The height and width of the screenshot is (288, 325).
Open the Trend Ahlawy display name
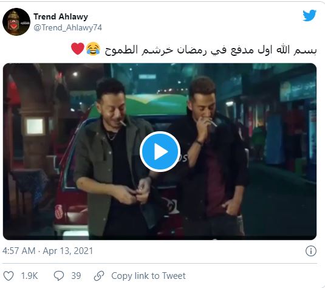coord(61,16)
